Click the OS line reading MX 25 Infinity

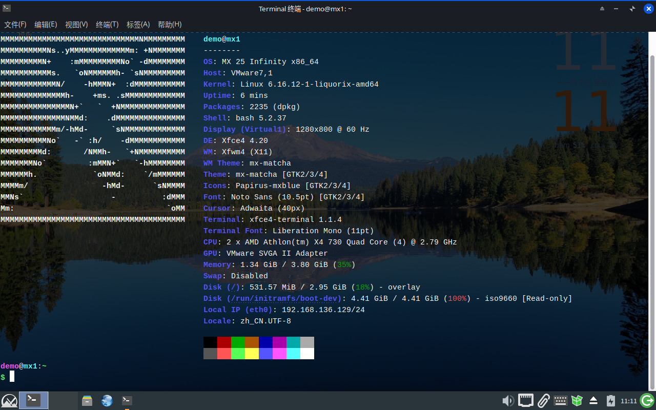261,61
